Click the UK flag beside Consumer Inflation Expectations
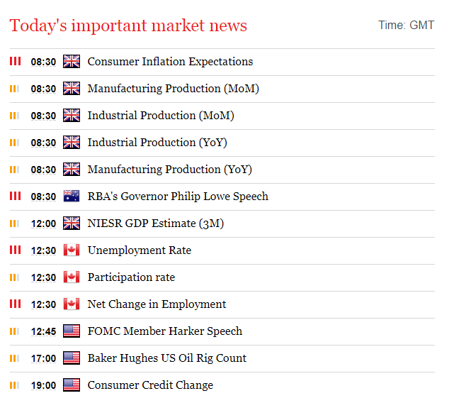Screen dimensions: 449x403 point(72,62)
